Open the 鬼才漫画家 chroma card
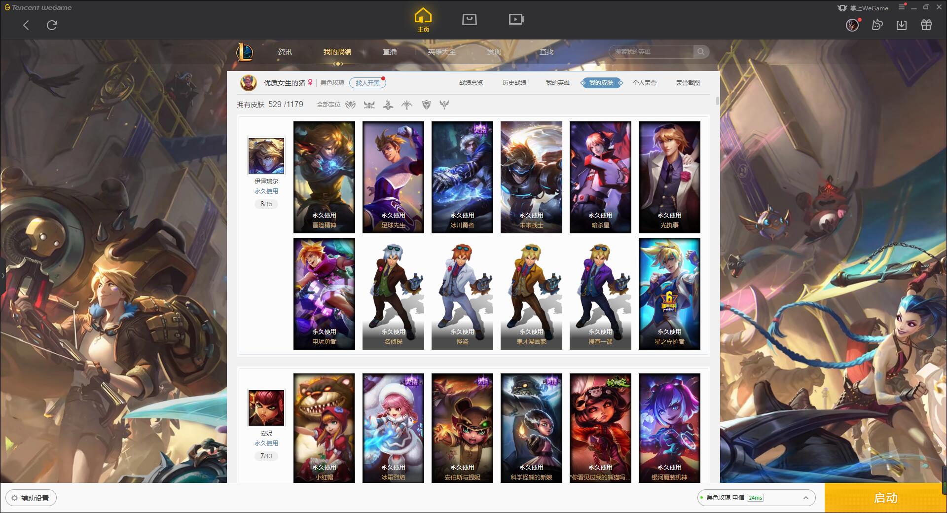947x513 pixels. (x=531, y=293)
